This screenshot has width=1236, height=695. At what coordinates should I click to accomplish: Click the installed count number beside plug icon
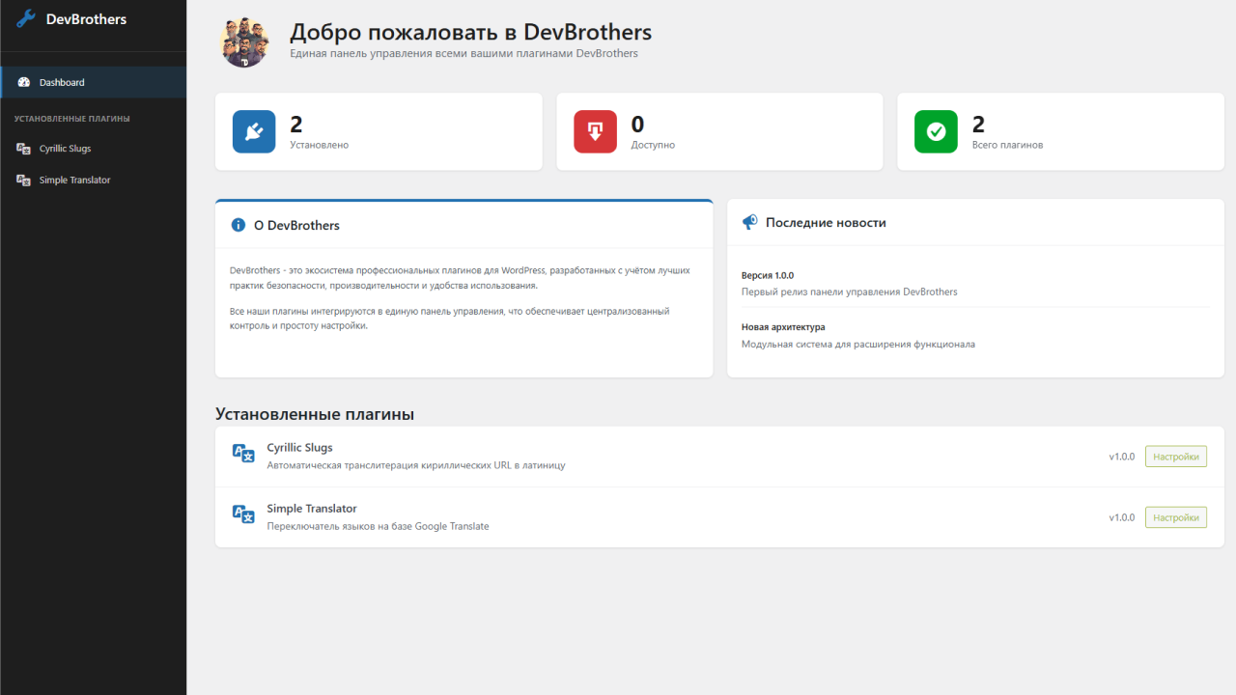296,125
